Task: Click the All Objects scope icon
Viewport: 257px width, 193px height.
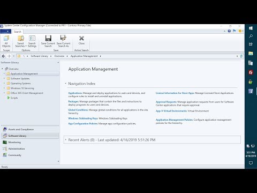Action: tap(6, 41)
